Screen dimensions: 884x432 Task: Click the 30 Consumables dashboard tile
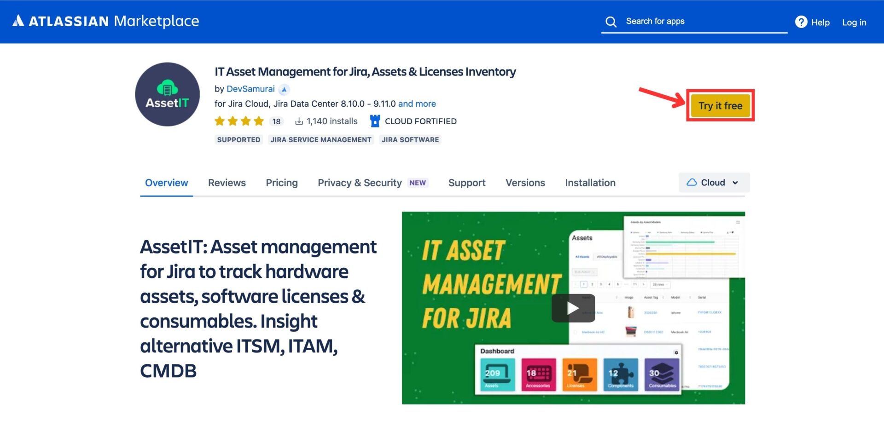[x=662, y=375]
